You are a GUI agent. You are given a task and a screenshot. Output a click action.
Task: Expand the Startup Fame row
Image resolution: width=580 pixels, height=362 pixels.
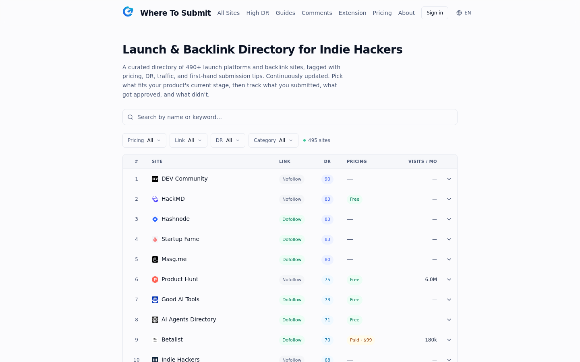[x=449, y=239]
